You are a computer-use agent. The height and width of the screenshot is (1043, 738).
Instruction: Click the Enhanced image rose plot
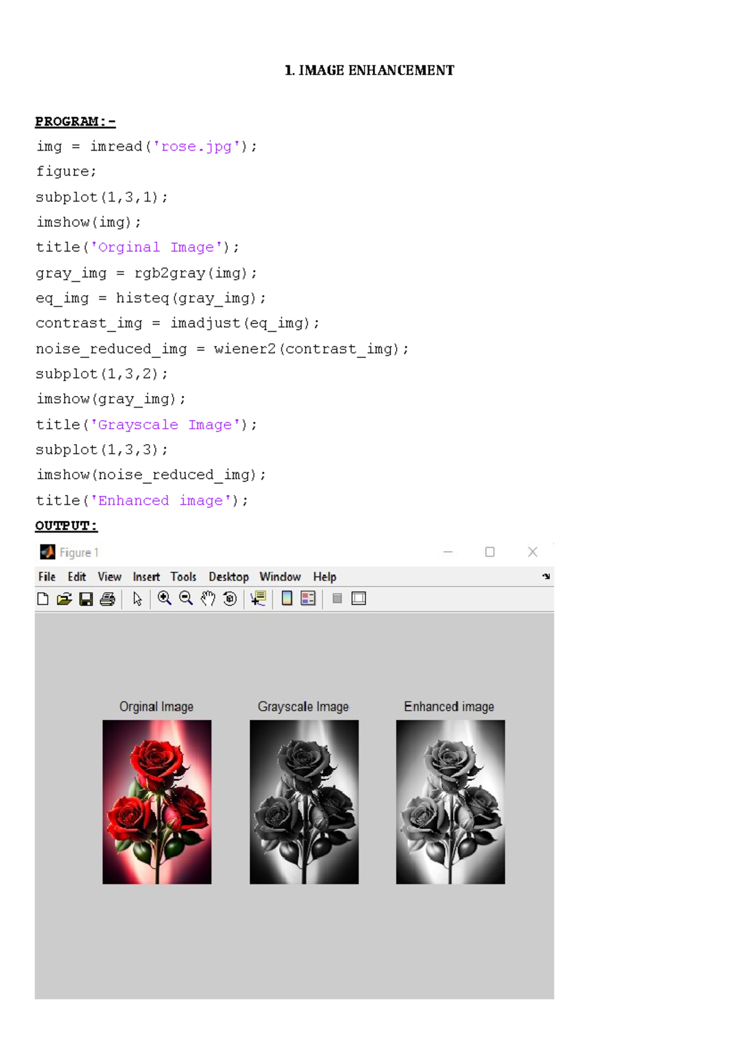pos(451,802)
